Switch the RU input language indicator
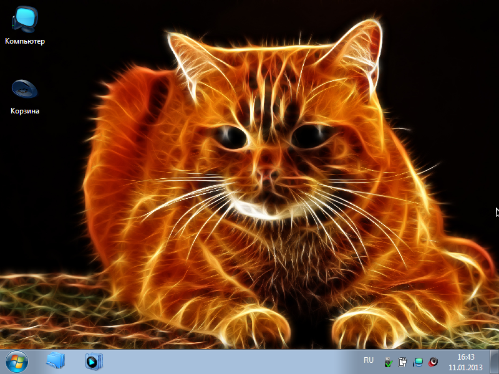This screenshot has height=374, width=499. pos(369,360)
